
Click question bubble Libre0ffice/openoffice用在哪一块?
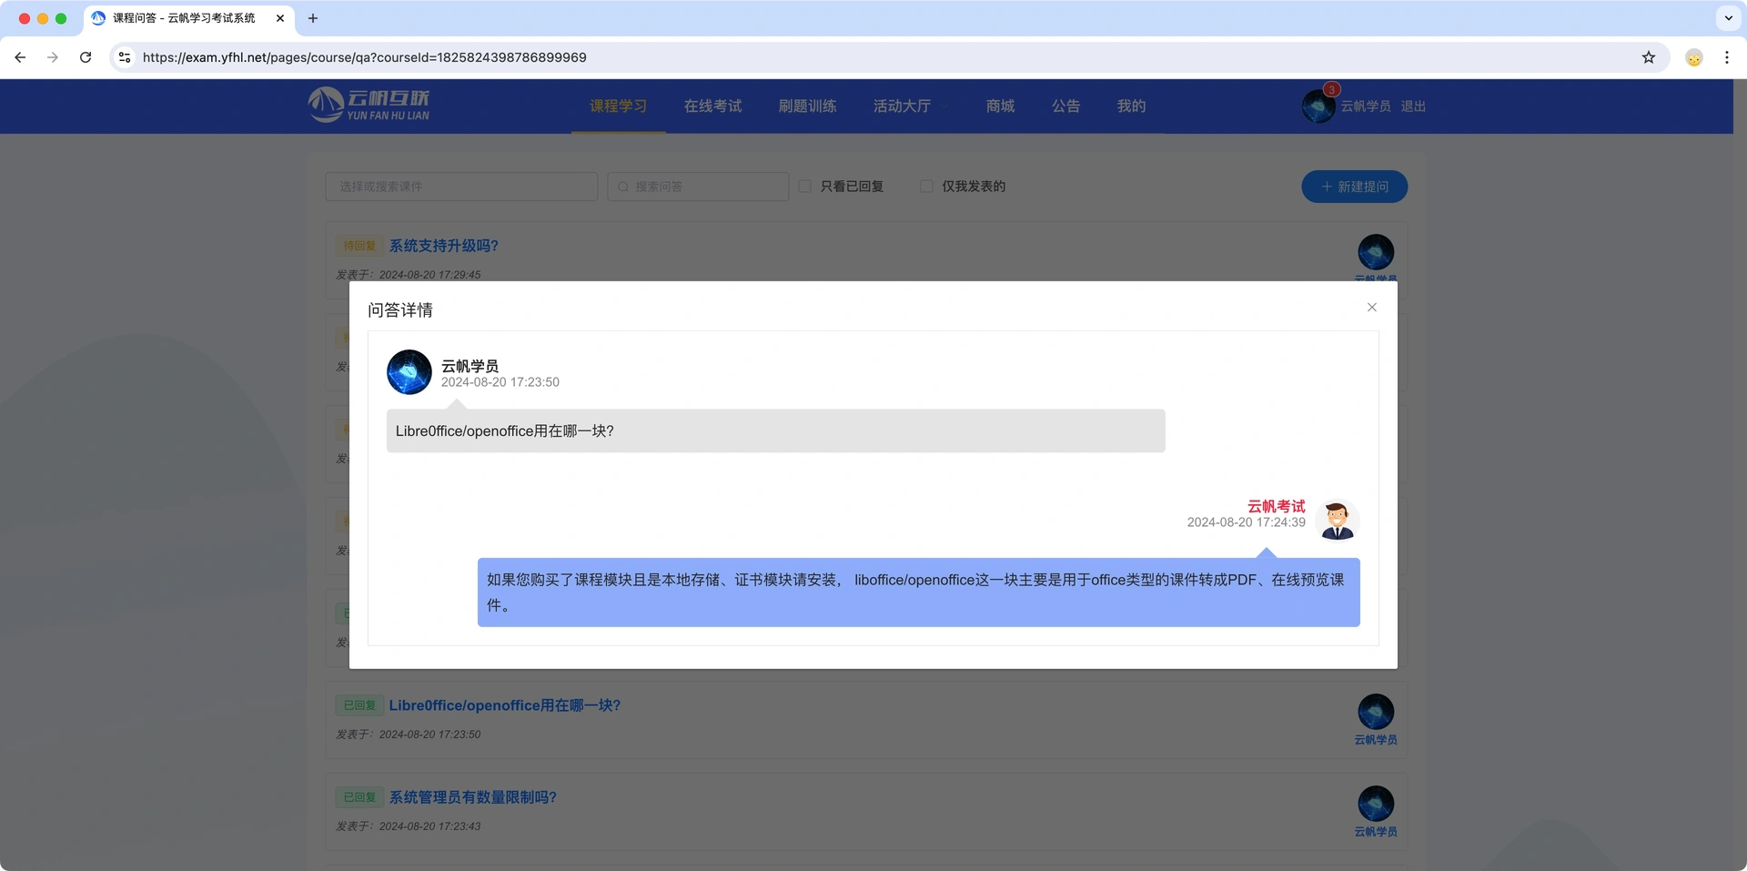776,430
